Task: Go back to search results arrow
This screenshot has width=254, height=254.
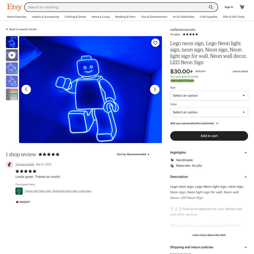Action: [7, 29]
